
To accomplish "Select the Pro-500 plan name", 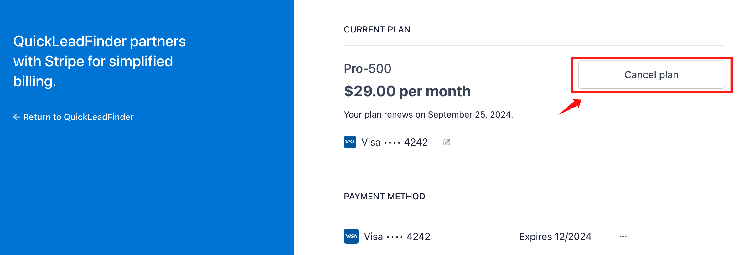I will click(x=368, y=68).
